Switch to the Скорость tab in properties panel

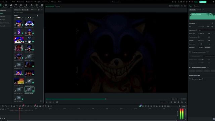coord(196,6)
